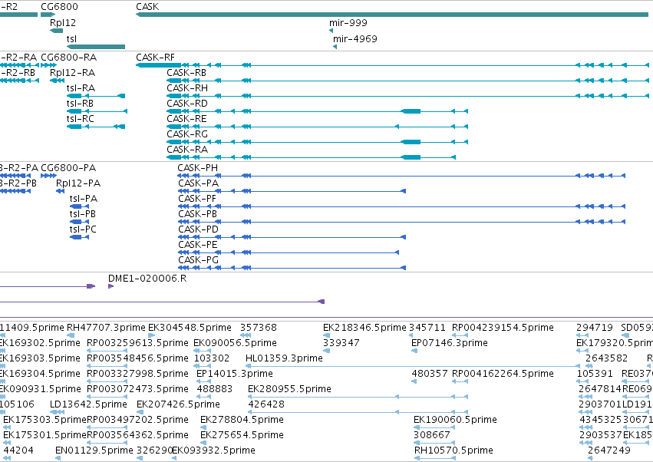Select EST RP004239154.5prime

click(460, 335)
